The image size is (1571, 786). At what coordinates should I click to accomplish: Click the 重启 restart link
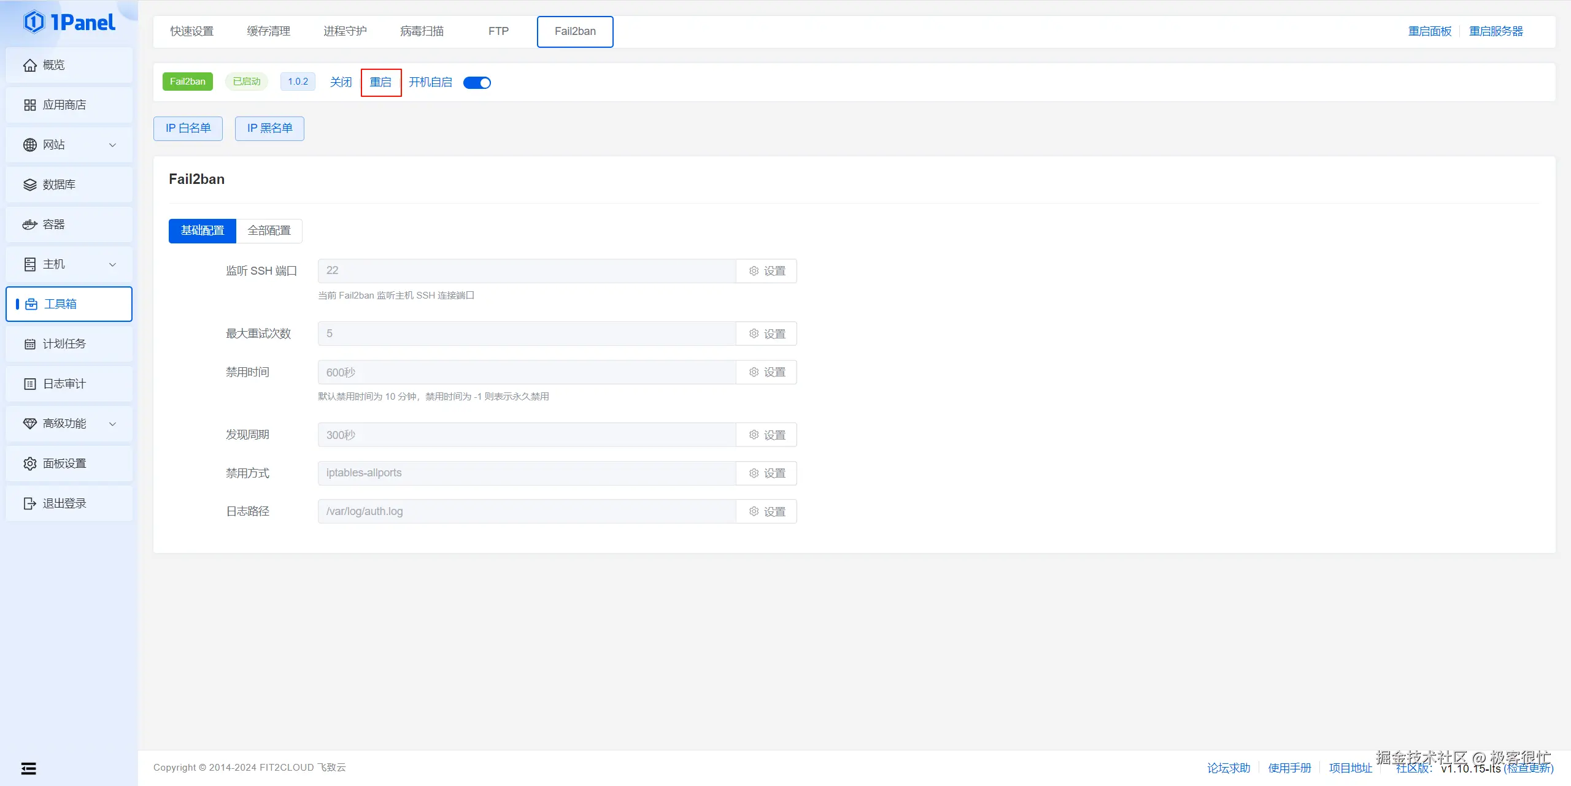(380, 82)
